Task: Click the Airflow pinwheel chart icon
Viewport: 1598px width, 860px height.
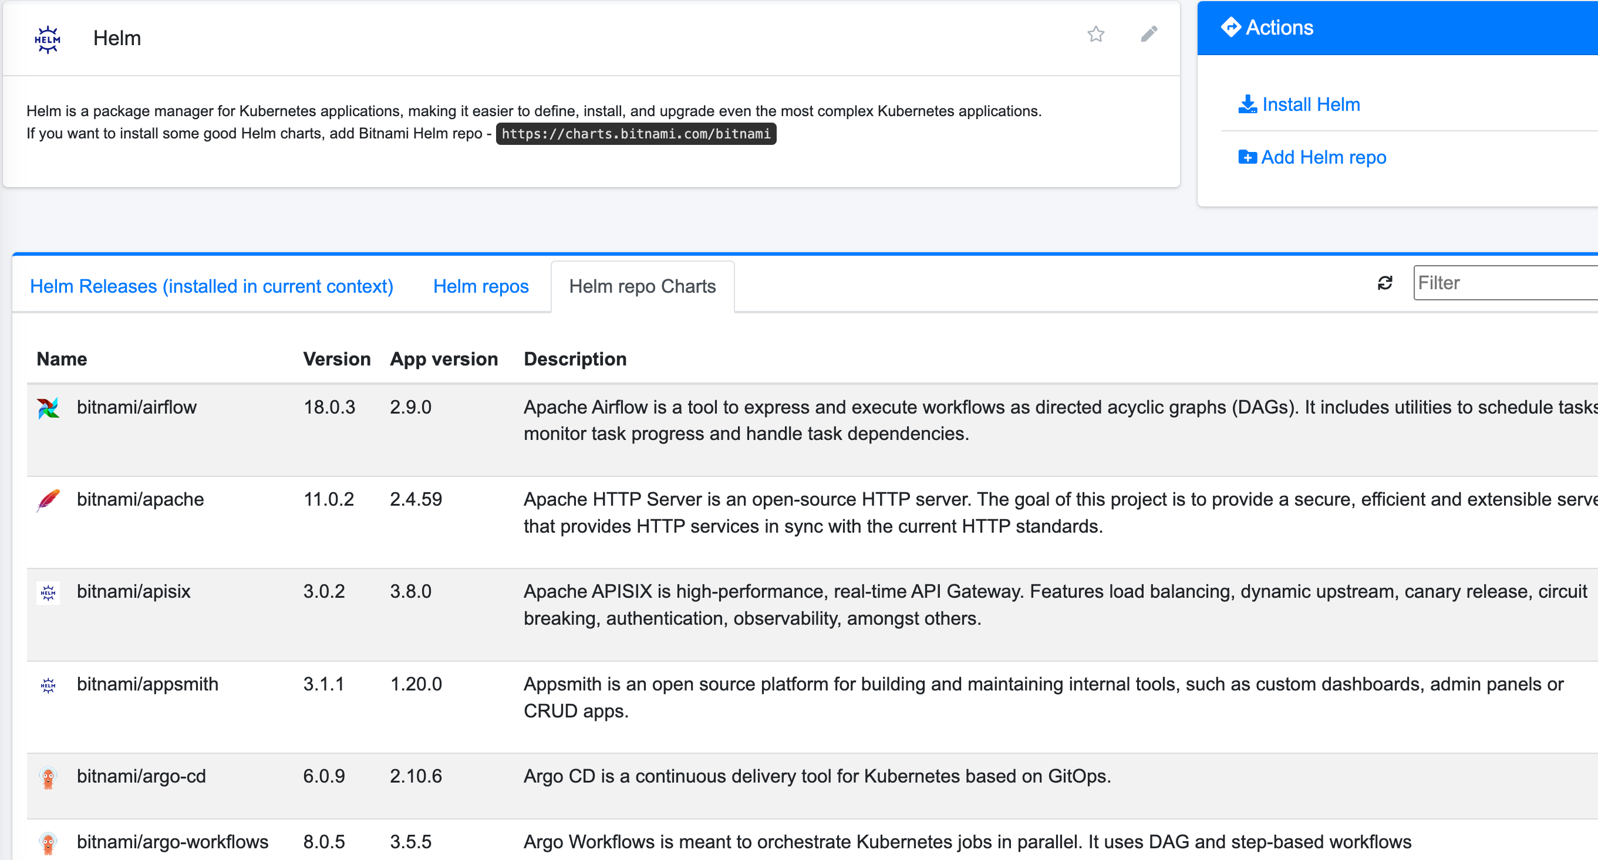Action: (48, 408)
